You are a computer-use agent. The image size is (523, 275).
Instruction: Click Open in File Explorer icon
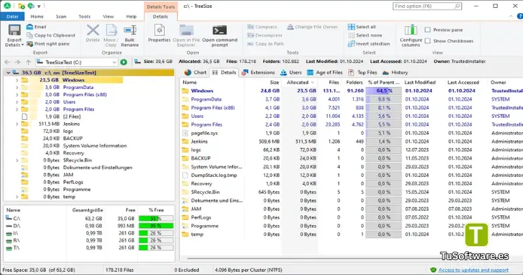[186, 30]
